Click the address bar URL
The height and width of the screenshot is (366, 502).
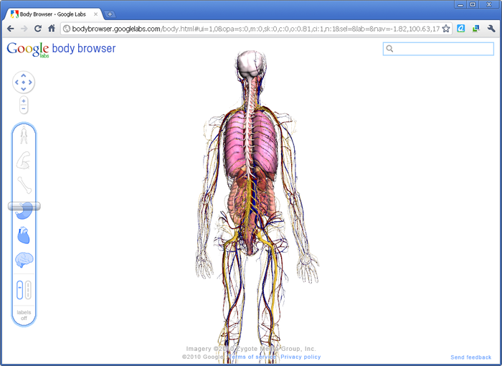tap(255, 29)
